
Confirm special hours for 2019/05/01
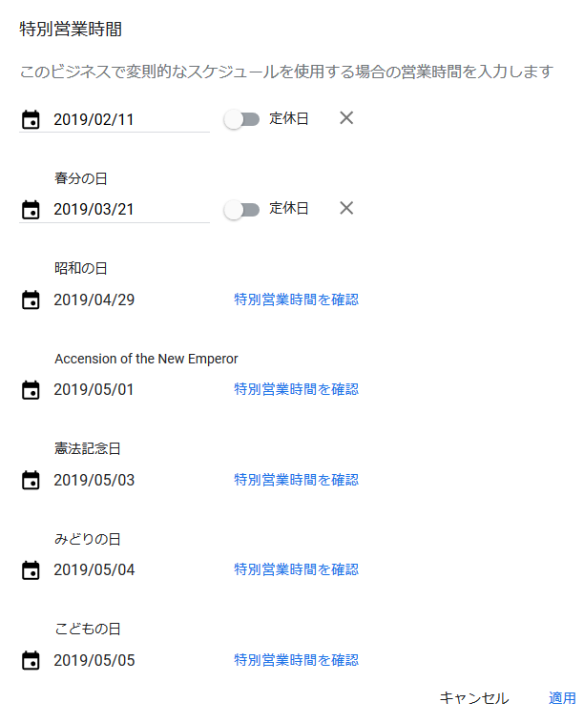296,389
